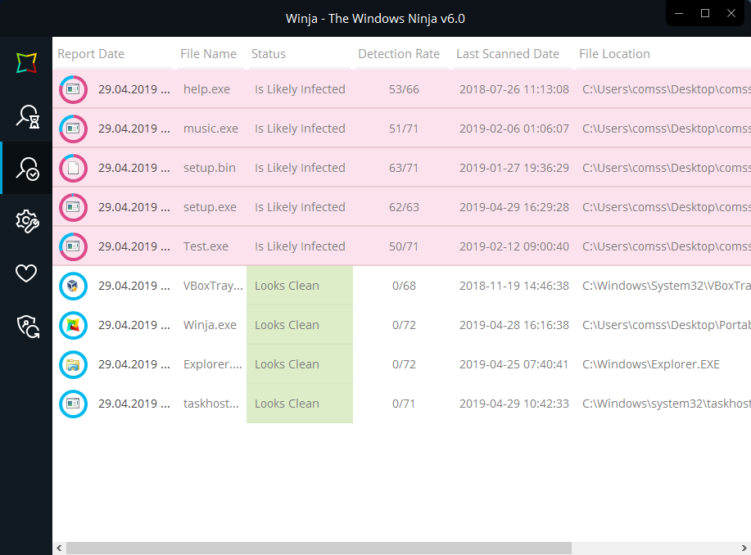
Task: Click the 0/68 detection rate cell
Action: (x=404, y=286)
